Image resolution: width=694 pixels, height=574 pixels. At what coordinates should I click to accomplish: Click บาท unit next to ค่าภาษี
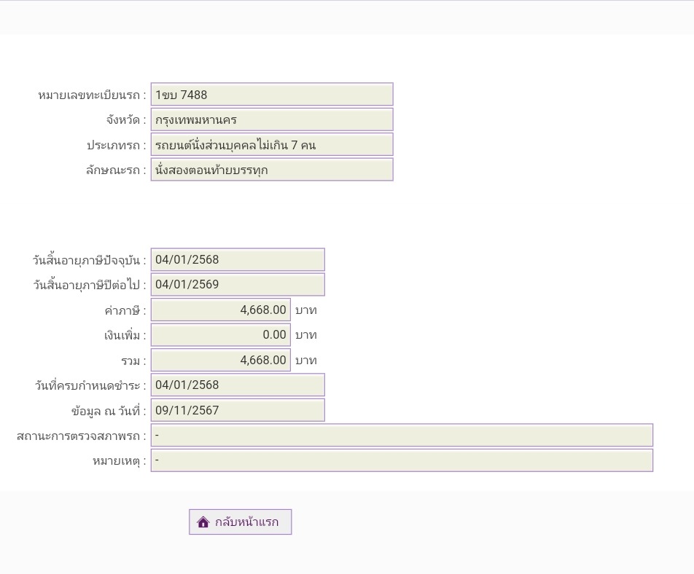(x=306, y=310)
